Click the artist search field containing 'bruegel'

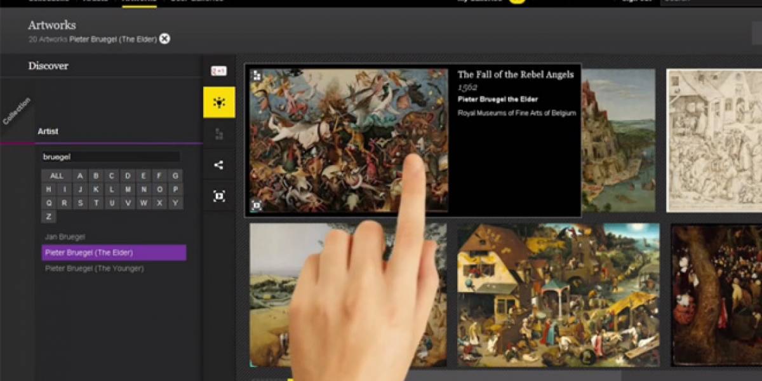tap(110, 156)
